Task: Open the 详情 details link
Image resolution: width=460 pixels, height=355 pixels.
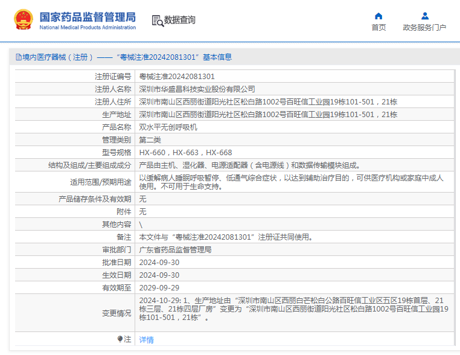Action: 147,340
